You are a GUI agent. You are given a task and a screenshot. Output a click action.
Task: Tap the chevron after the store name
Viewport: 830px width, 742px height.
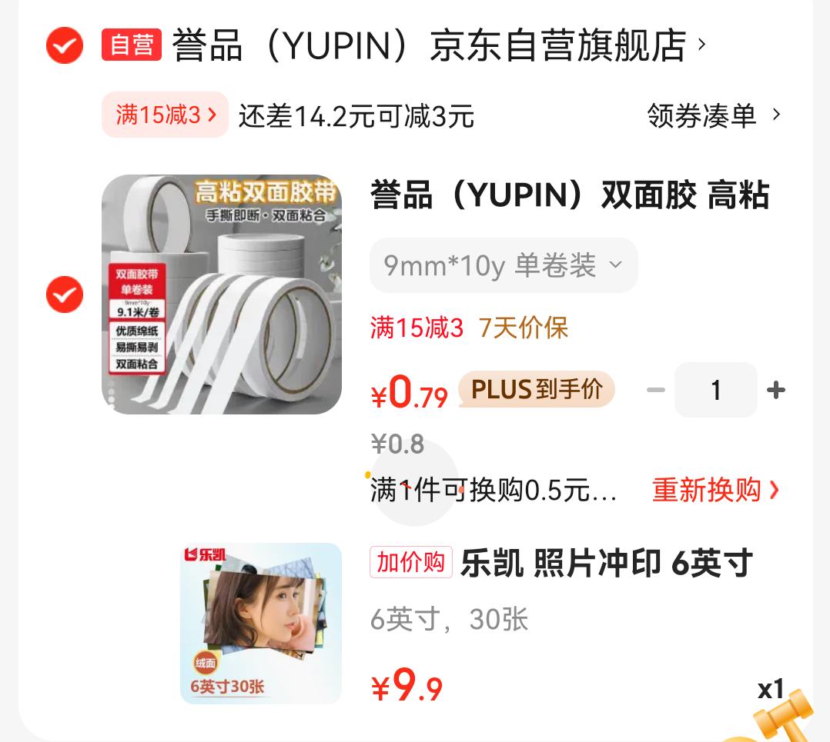[x=702, y=44]
